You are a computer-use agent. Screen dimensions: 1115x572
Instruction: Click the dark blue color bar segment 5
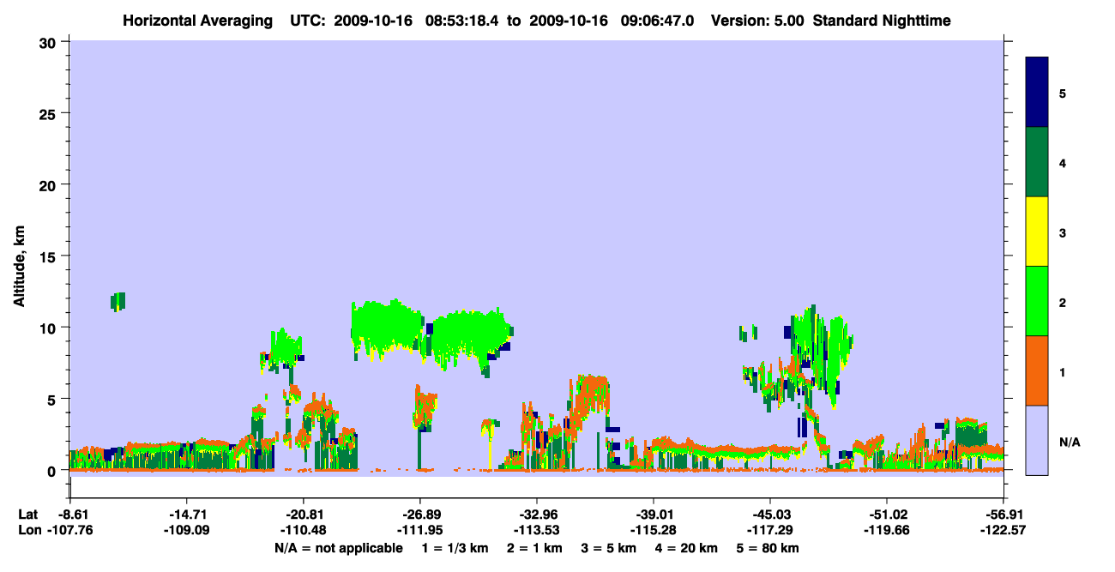(x=1037, y=92)
